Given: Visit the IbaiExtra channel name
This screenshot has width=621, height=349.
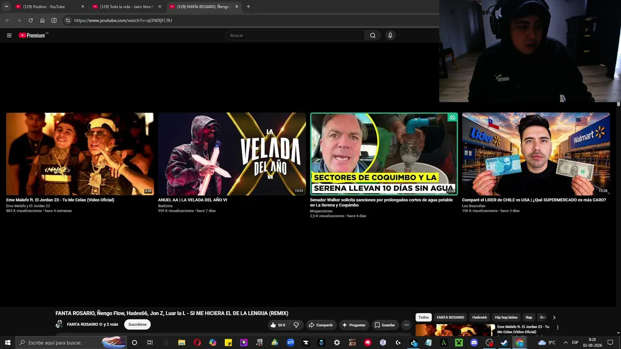Looking at the screenshot, I should click(x=165, y=206).
